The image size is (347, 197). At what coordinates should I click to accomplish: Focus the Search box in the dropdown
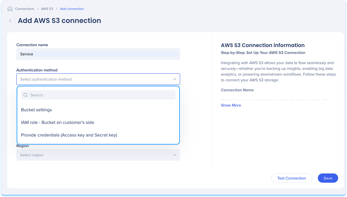pos(98,95)
